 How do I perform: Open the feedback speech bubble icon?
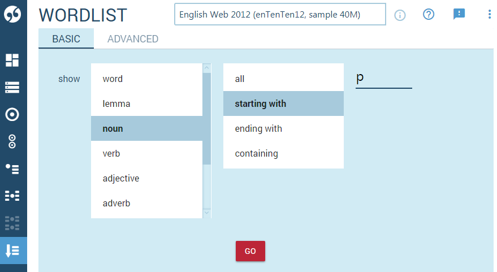[x=459, y=15]
